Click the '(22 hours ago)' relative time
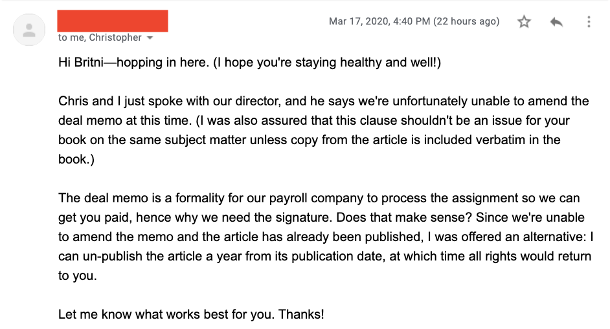 tap(466, 21)
